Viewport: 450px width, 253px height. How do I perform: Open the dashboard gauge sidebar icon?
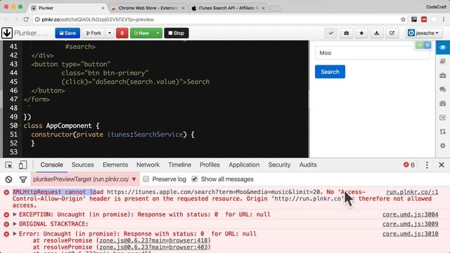442,103
